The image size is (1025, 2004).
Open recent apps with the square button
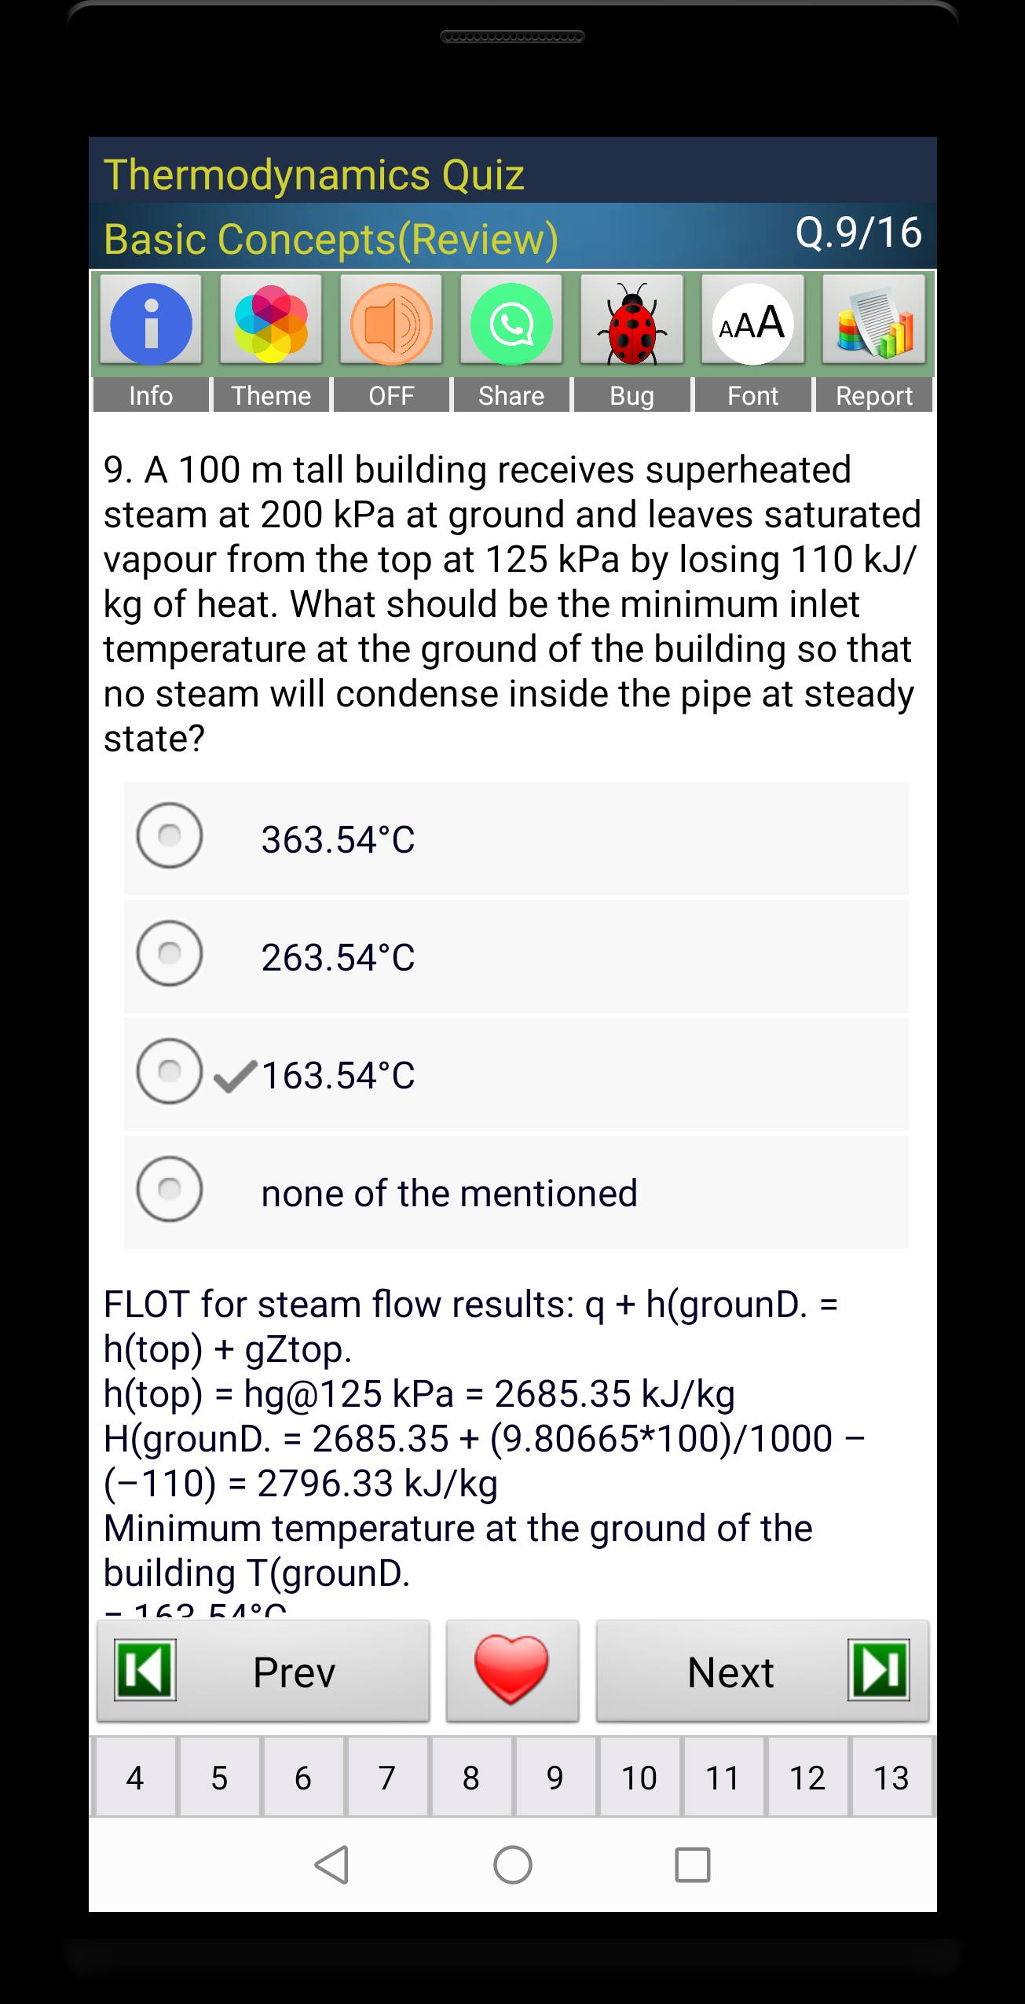693,1865
